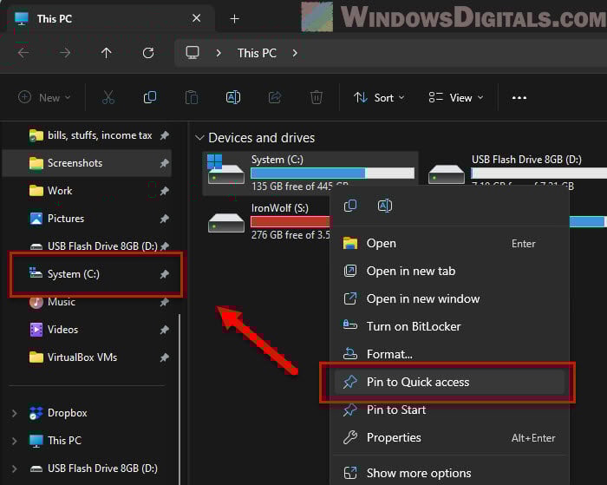Image resolution: width=607 pixels, height=485 pixels.
Task: Select the IronWolf (S:) drive icon
Action: tap(226, 222)
